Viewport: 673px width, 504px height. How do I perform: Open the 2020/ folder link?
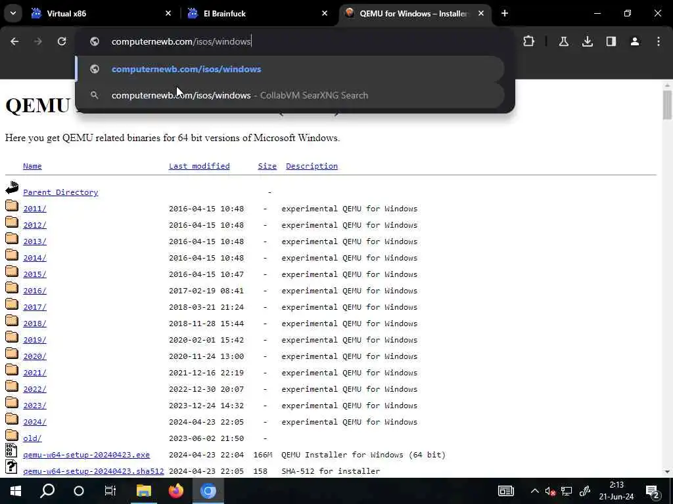[x=35, y=356]
